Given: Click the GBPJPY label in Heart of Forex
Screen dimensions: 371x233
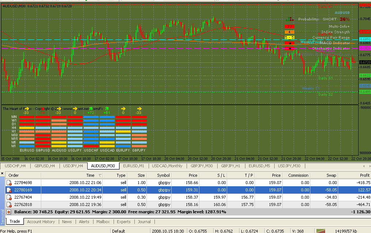Looking at the screenshot, I should click(x=139, y=150).
